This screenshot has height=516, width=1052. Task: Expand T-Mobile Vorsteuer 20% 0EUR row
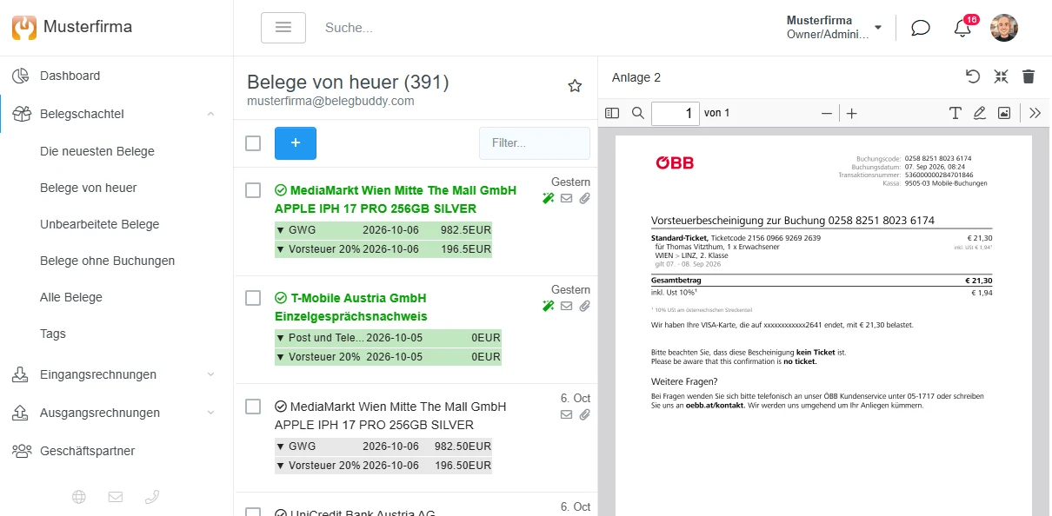click(x=388, y=356)
